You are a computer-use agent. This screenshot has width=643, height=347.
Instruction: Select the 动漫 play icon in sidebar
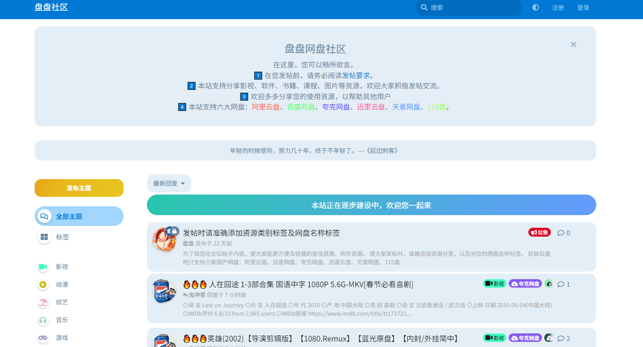coord(43,284)
